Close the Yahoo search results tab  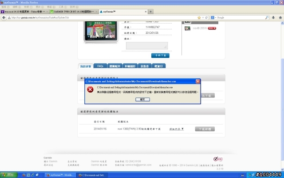47,12
